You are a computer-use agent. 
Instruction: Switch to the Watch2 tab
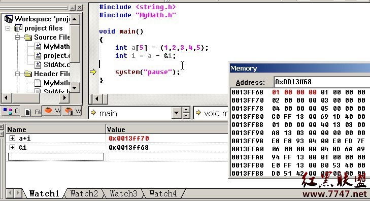point(84,193)
